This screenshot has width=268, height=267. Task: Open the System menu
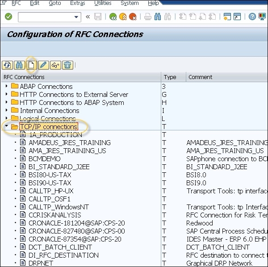[x=130, y=3]
